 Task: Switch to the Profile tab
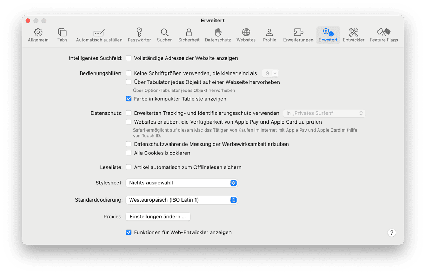269,35
